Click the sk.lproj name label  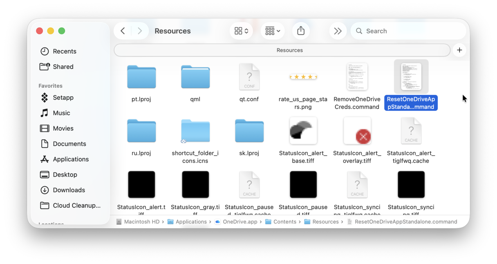[249, 153]
